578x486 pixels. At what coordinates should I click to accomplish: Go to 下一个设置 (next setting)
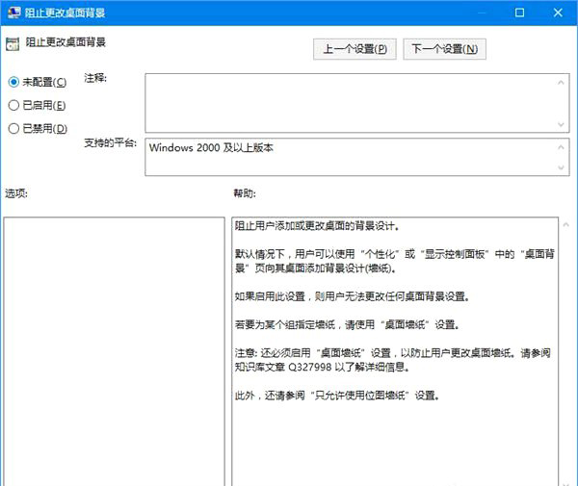coord(444,48)
